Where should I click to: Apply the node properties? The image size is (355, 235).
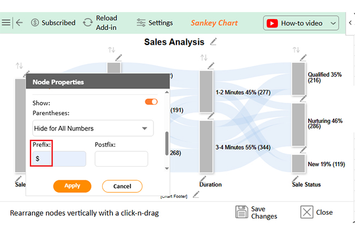pos(72,186)
